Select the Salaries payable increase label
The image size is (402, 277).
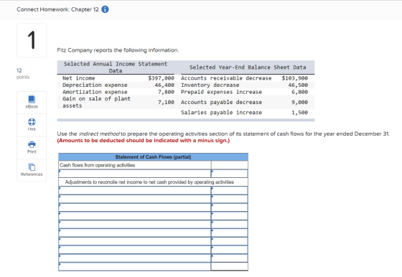(x=221, y=113)
